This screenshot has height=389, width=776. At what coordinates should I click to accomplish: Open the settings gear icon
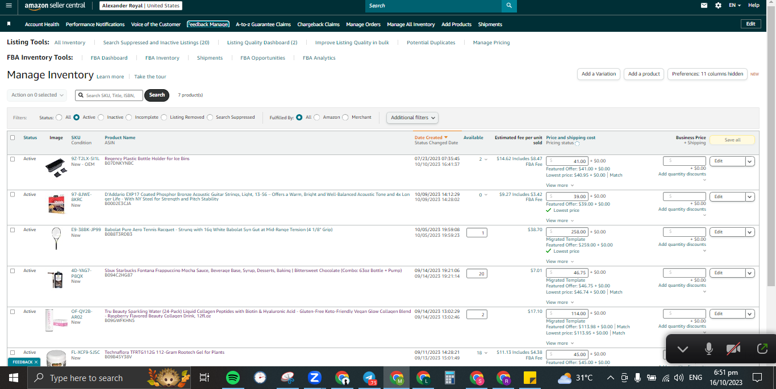click(718, 5)
